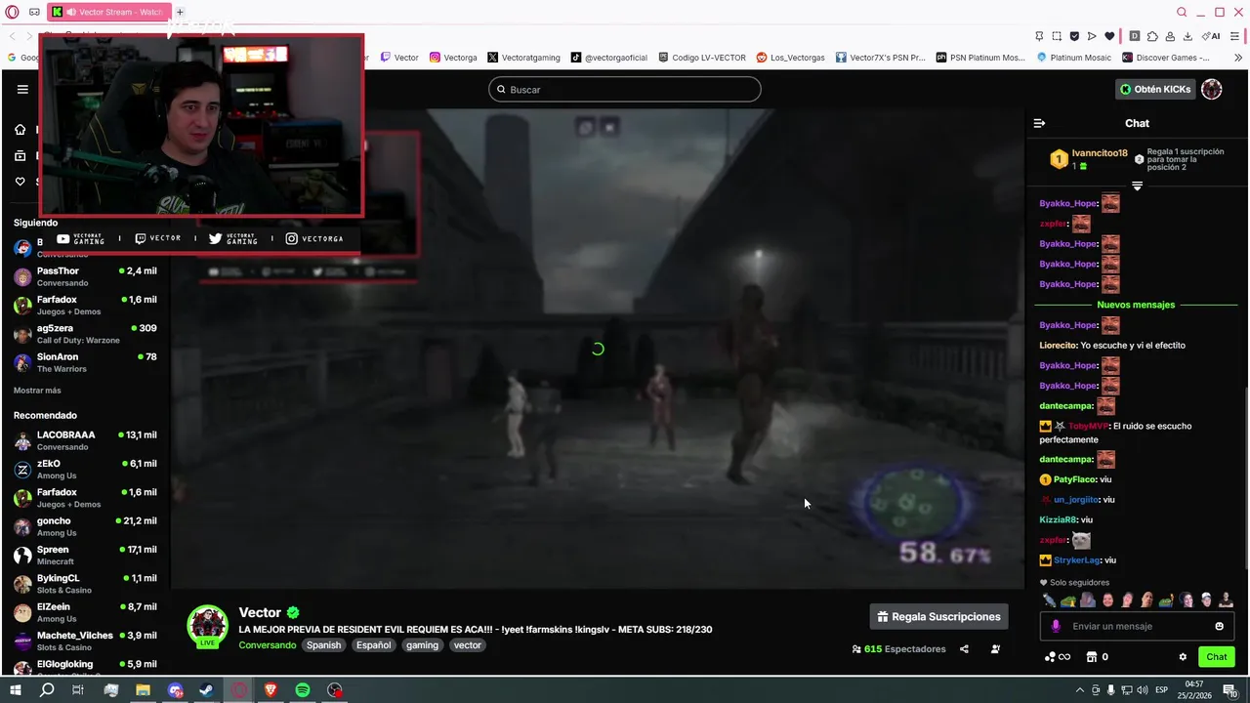This screenshot has height=703, width=1250.
Task: Open the Vectorga Instagram bookmark
Action: point(453,58)
